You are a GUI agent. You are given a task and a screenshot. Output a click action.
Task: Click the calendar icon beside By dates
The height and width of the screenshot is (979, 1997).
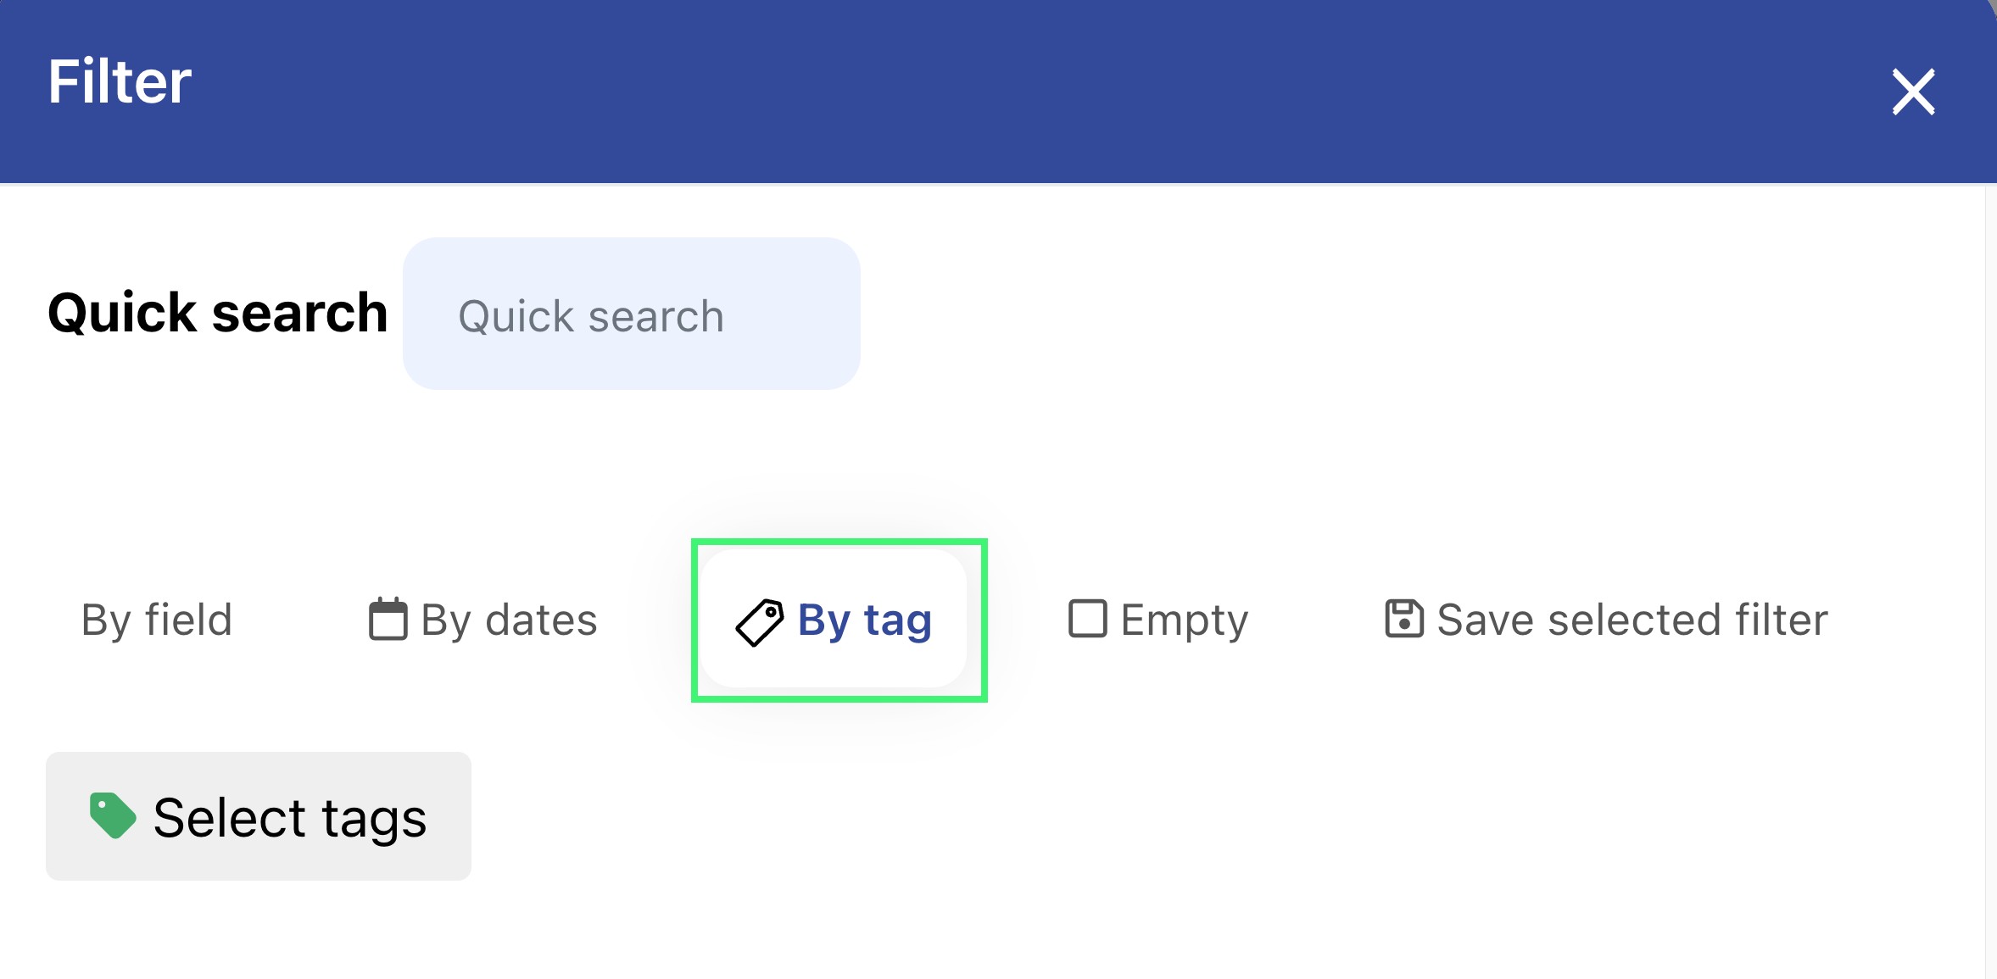388,619
